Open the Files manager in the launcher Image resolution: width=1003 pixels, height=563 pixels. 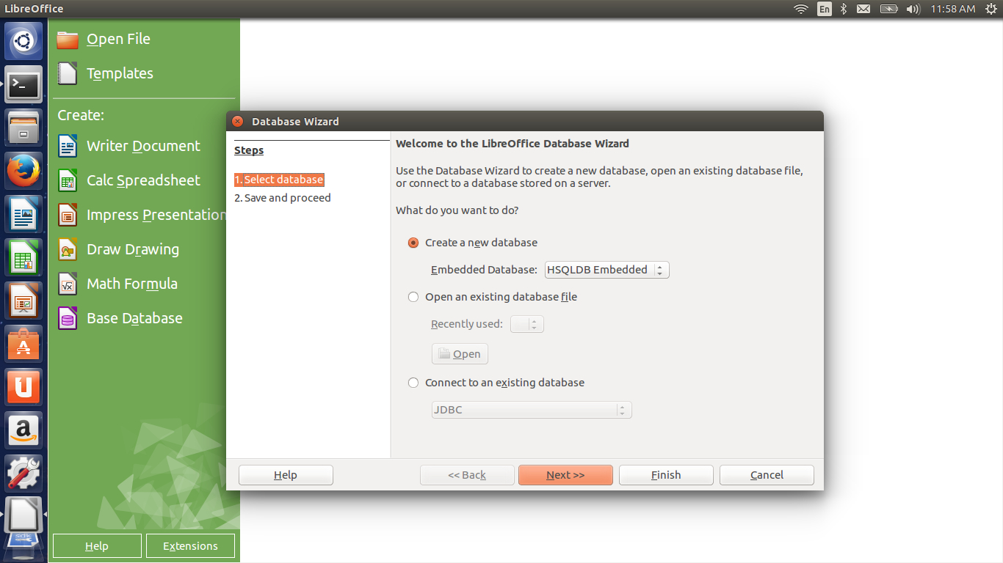pyautogui.click(x=23, y=128)
